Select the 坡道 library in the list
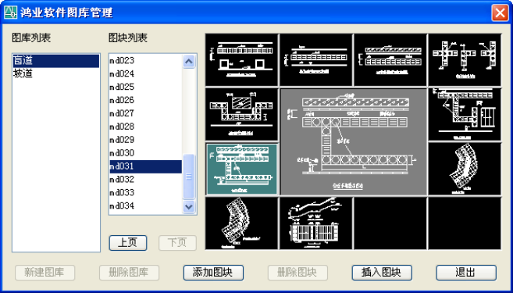Viewport: 513px width, 293px height. point(56,73)
